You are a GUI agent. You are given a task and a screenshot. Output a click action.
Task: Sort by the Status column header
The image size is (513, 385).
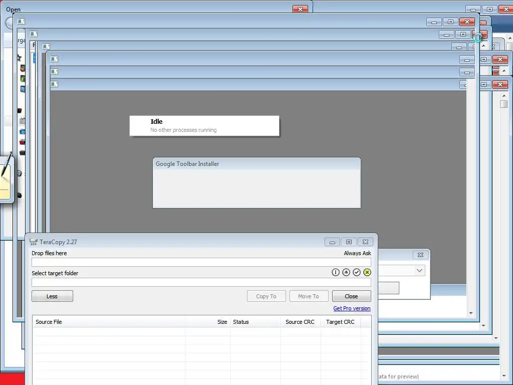(x=255, y=322)
